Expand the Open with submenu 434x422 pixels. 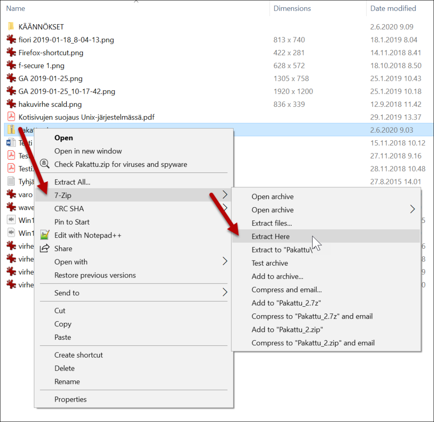click(x=225, y=261)
